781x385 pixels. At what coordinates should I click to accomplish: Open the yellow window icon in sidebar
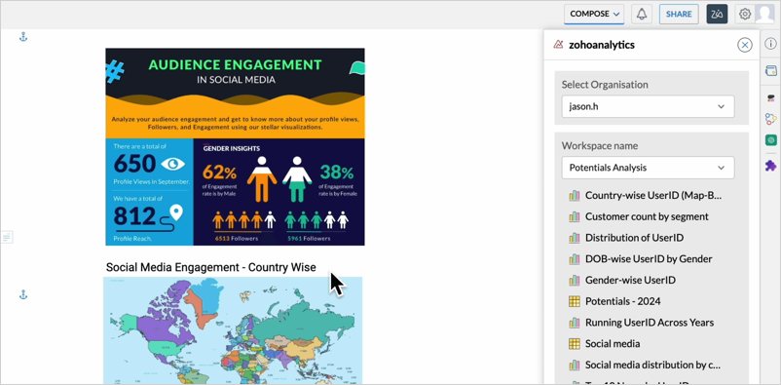(770, 71)
